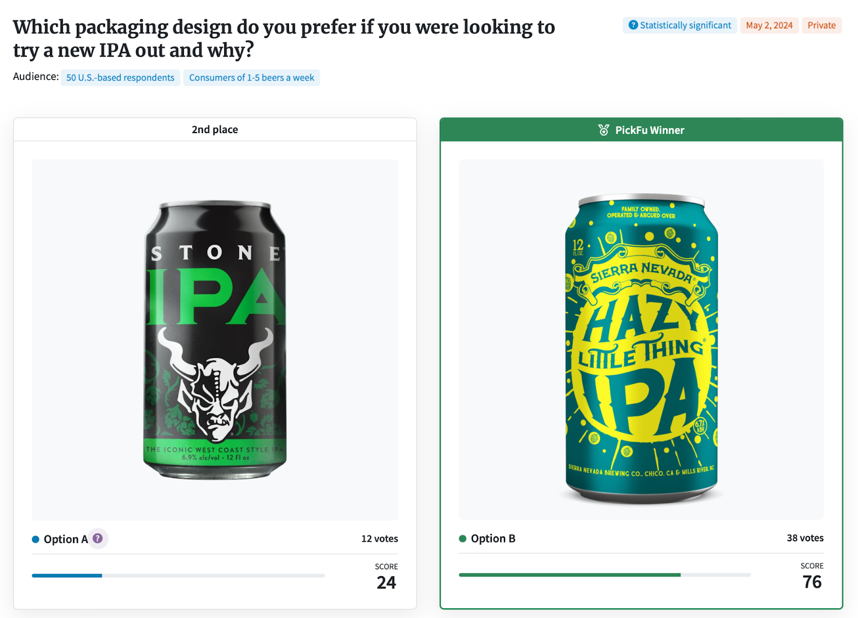Click the Stone IPA can image

click(x=215, y=340)
